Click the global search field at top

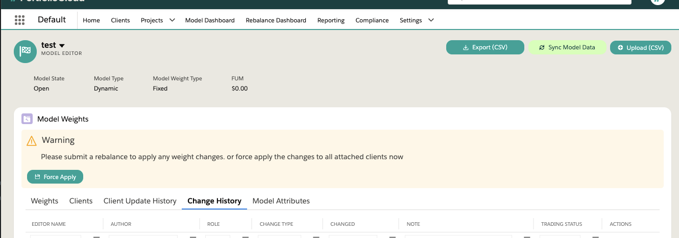coord(540,2)
